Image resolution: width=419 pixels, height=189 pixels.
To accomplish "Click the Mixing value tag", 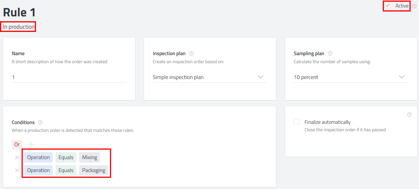I will point(89,157).
